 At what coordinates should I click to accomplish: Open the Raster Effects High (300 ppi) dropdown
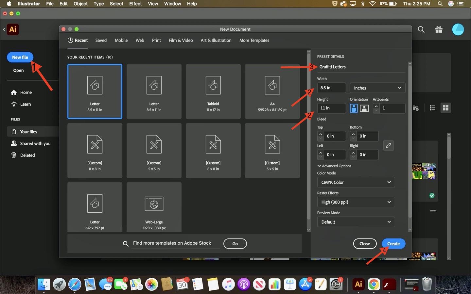(x=356, y=202)
